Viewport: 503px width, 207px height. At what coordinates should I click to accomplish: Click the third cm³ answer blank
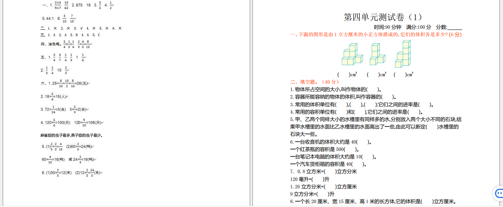(x=400, y=75)
